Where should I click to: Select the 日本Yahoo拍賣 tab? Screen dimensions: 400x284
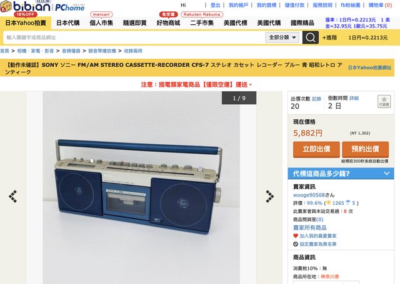coord(26,23)
